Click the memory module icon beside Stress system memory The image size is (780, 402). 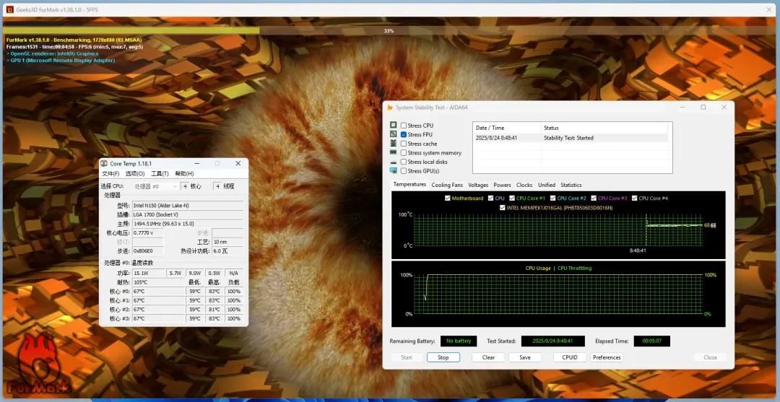[x=394, y=152]
